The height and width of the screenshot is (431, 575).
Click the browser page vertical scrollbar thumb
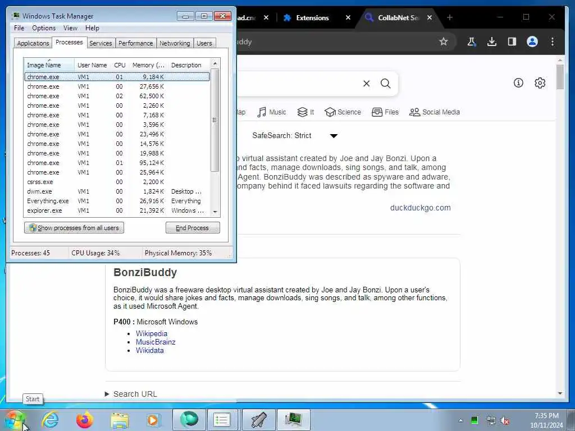(x=560, y=77)
